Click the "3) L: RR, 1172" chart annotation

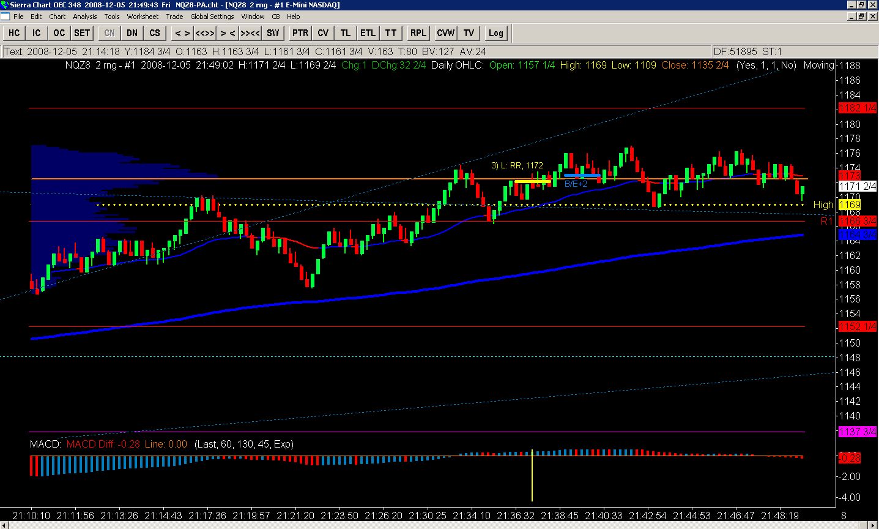(517, 165)
